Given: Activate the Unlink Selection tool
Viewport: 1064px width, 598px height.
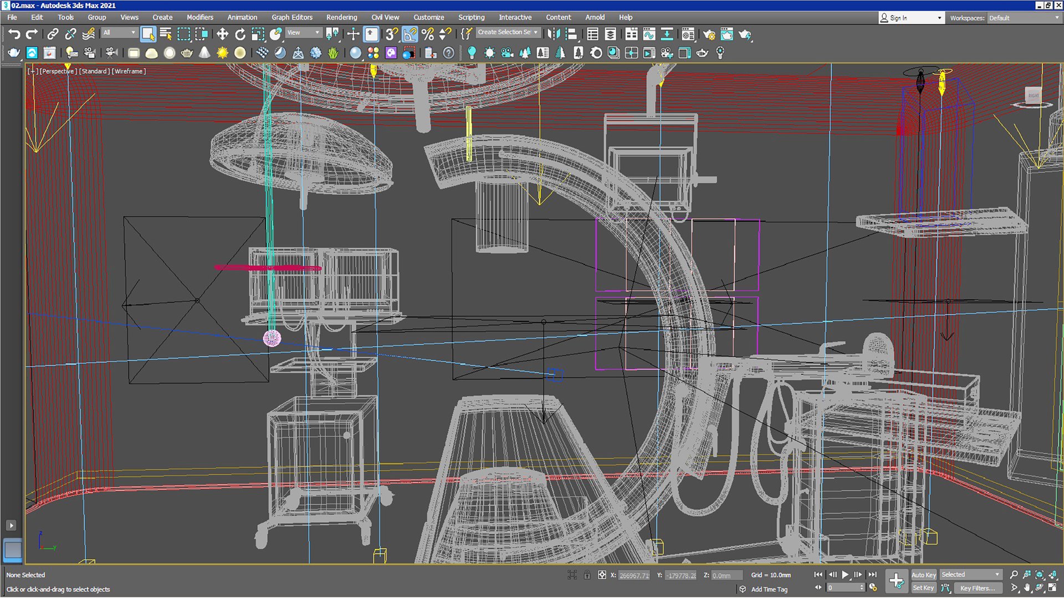Looking at the screenshot, I should tap(70, 34).
